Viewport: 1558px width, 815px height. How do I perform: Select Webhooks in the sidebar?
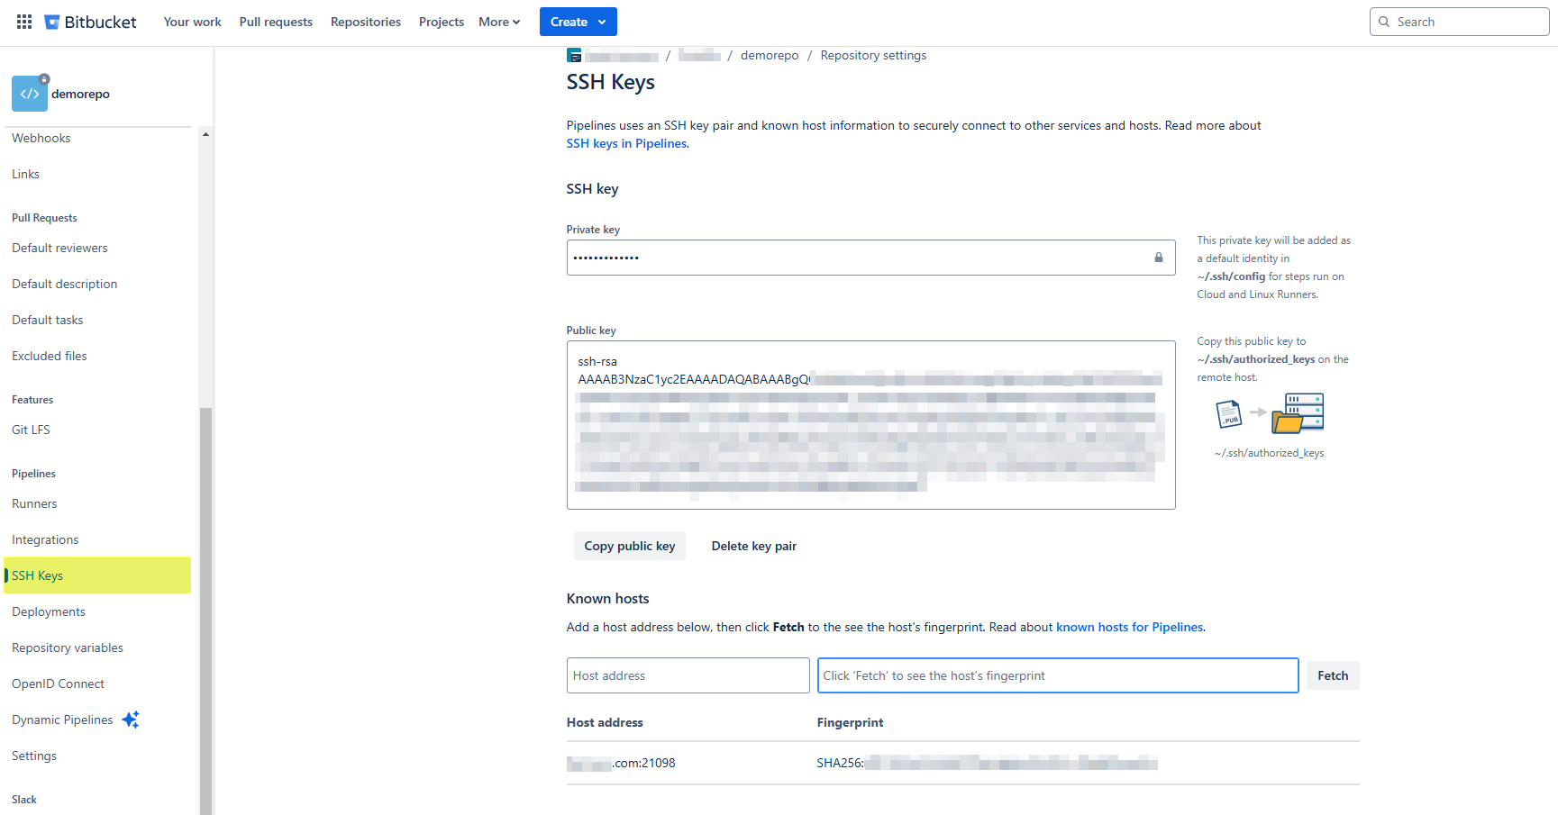pos(97,138)
